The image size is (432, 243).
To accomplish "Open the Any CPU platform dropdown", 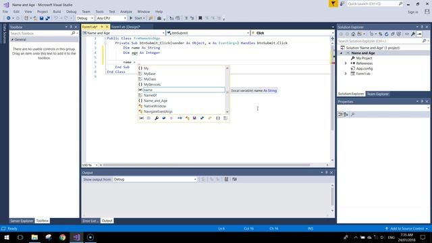I will point(111,18).
